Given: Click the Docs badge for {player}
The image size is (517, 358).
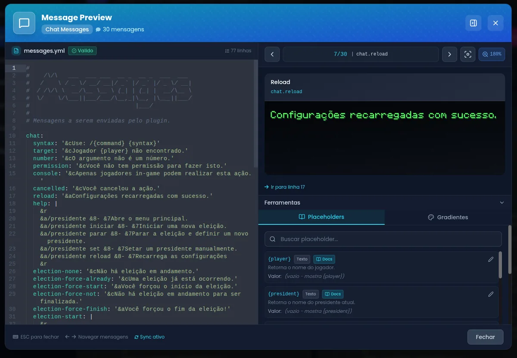Looking at the screenshot, I should click(x=324, y=259).
